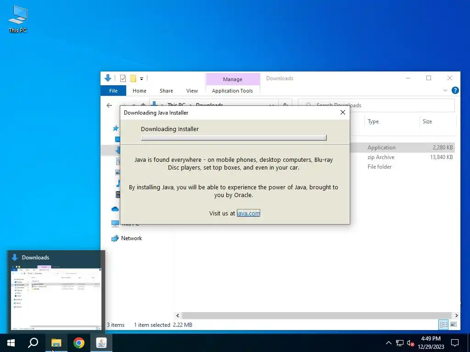The width and height of the screenshot is (470, 352).
Task: Open Customize Quick Access Toolbar dropdown
Action: coord(141,79)
